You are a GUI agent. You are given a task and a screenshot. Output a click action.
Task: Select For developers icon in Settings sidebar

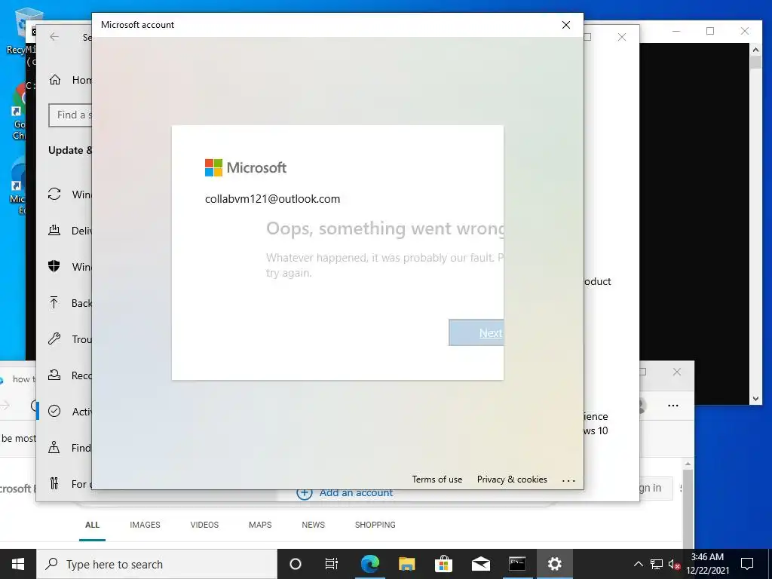point(54,483)
